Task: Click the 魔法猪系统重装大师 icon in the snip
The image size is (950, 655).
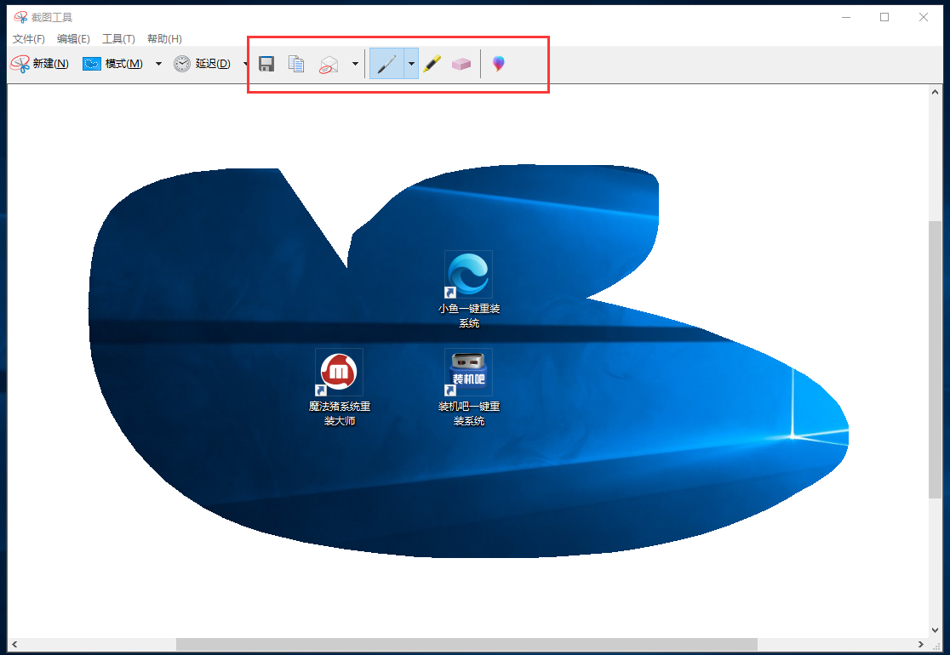Action: (x=340, y=388)
